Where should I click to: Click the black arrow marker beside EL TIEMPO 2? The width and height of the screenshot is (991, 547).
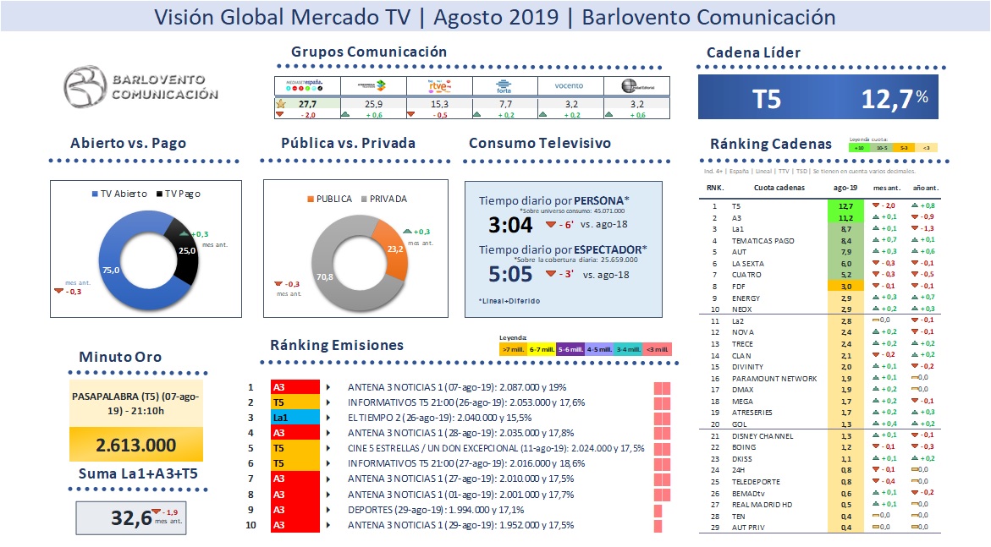[x=328, y=418]
